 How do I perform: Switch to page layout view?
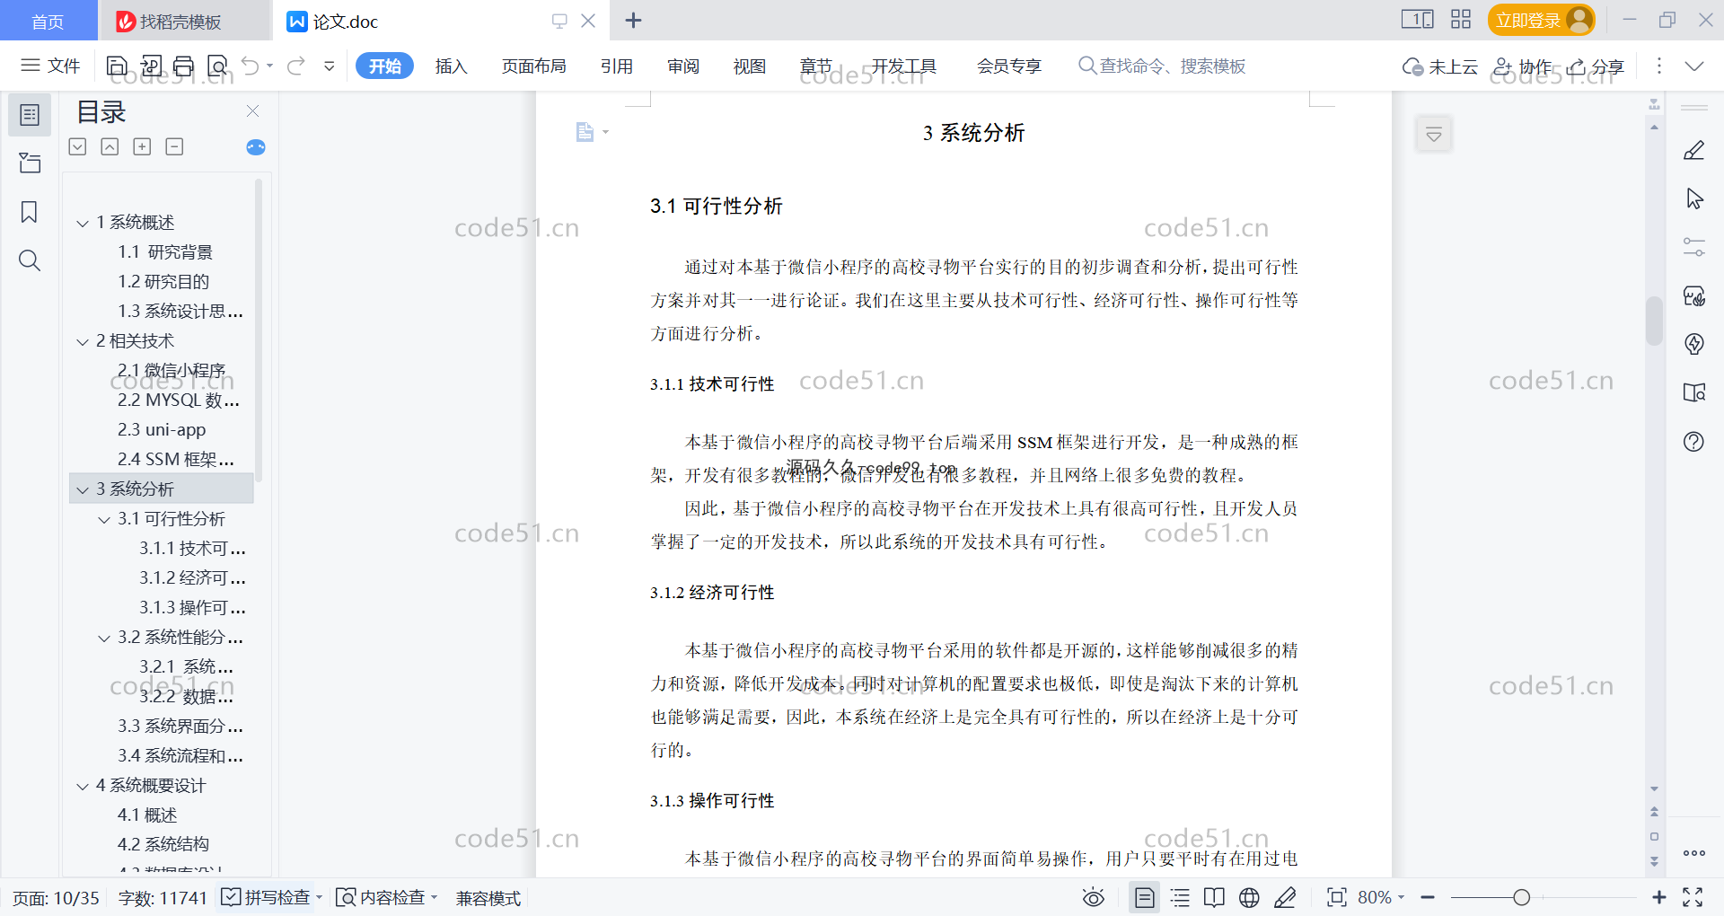[1145, 897]
